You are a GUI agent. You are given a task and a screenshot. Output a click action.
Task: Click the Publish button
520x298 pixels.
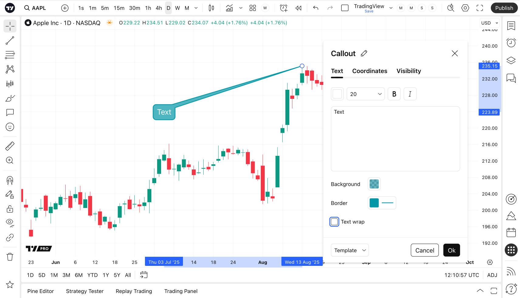click(504, 8)
